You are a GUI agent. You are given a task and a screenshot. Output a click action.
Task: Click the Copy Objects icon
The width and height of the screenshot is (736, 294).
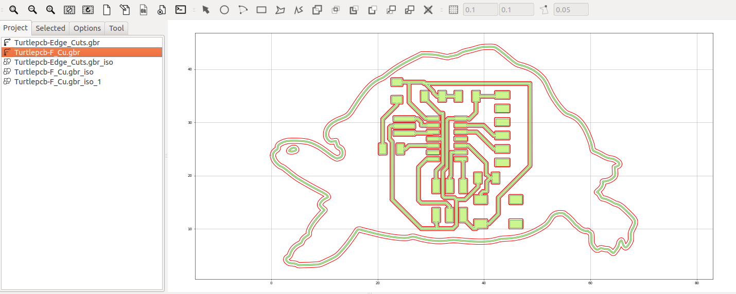pyautogui.click(x=410, y=9)
